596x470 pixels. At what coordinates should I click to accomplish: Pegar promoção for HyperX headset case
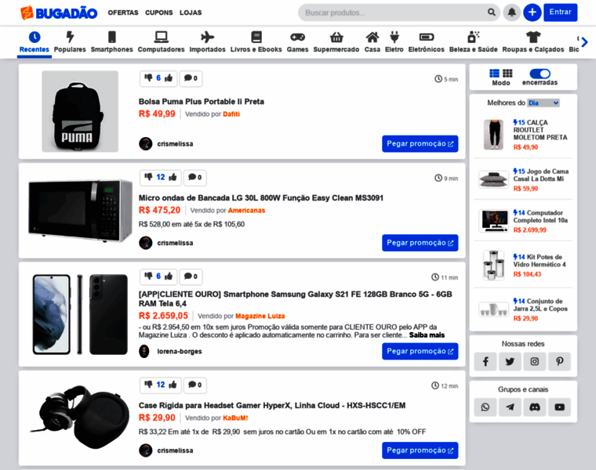(420, 450)
